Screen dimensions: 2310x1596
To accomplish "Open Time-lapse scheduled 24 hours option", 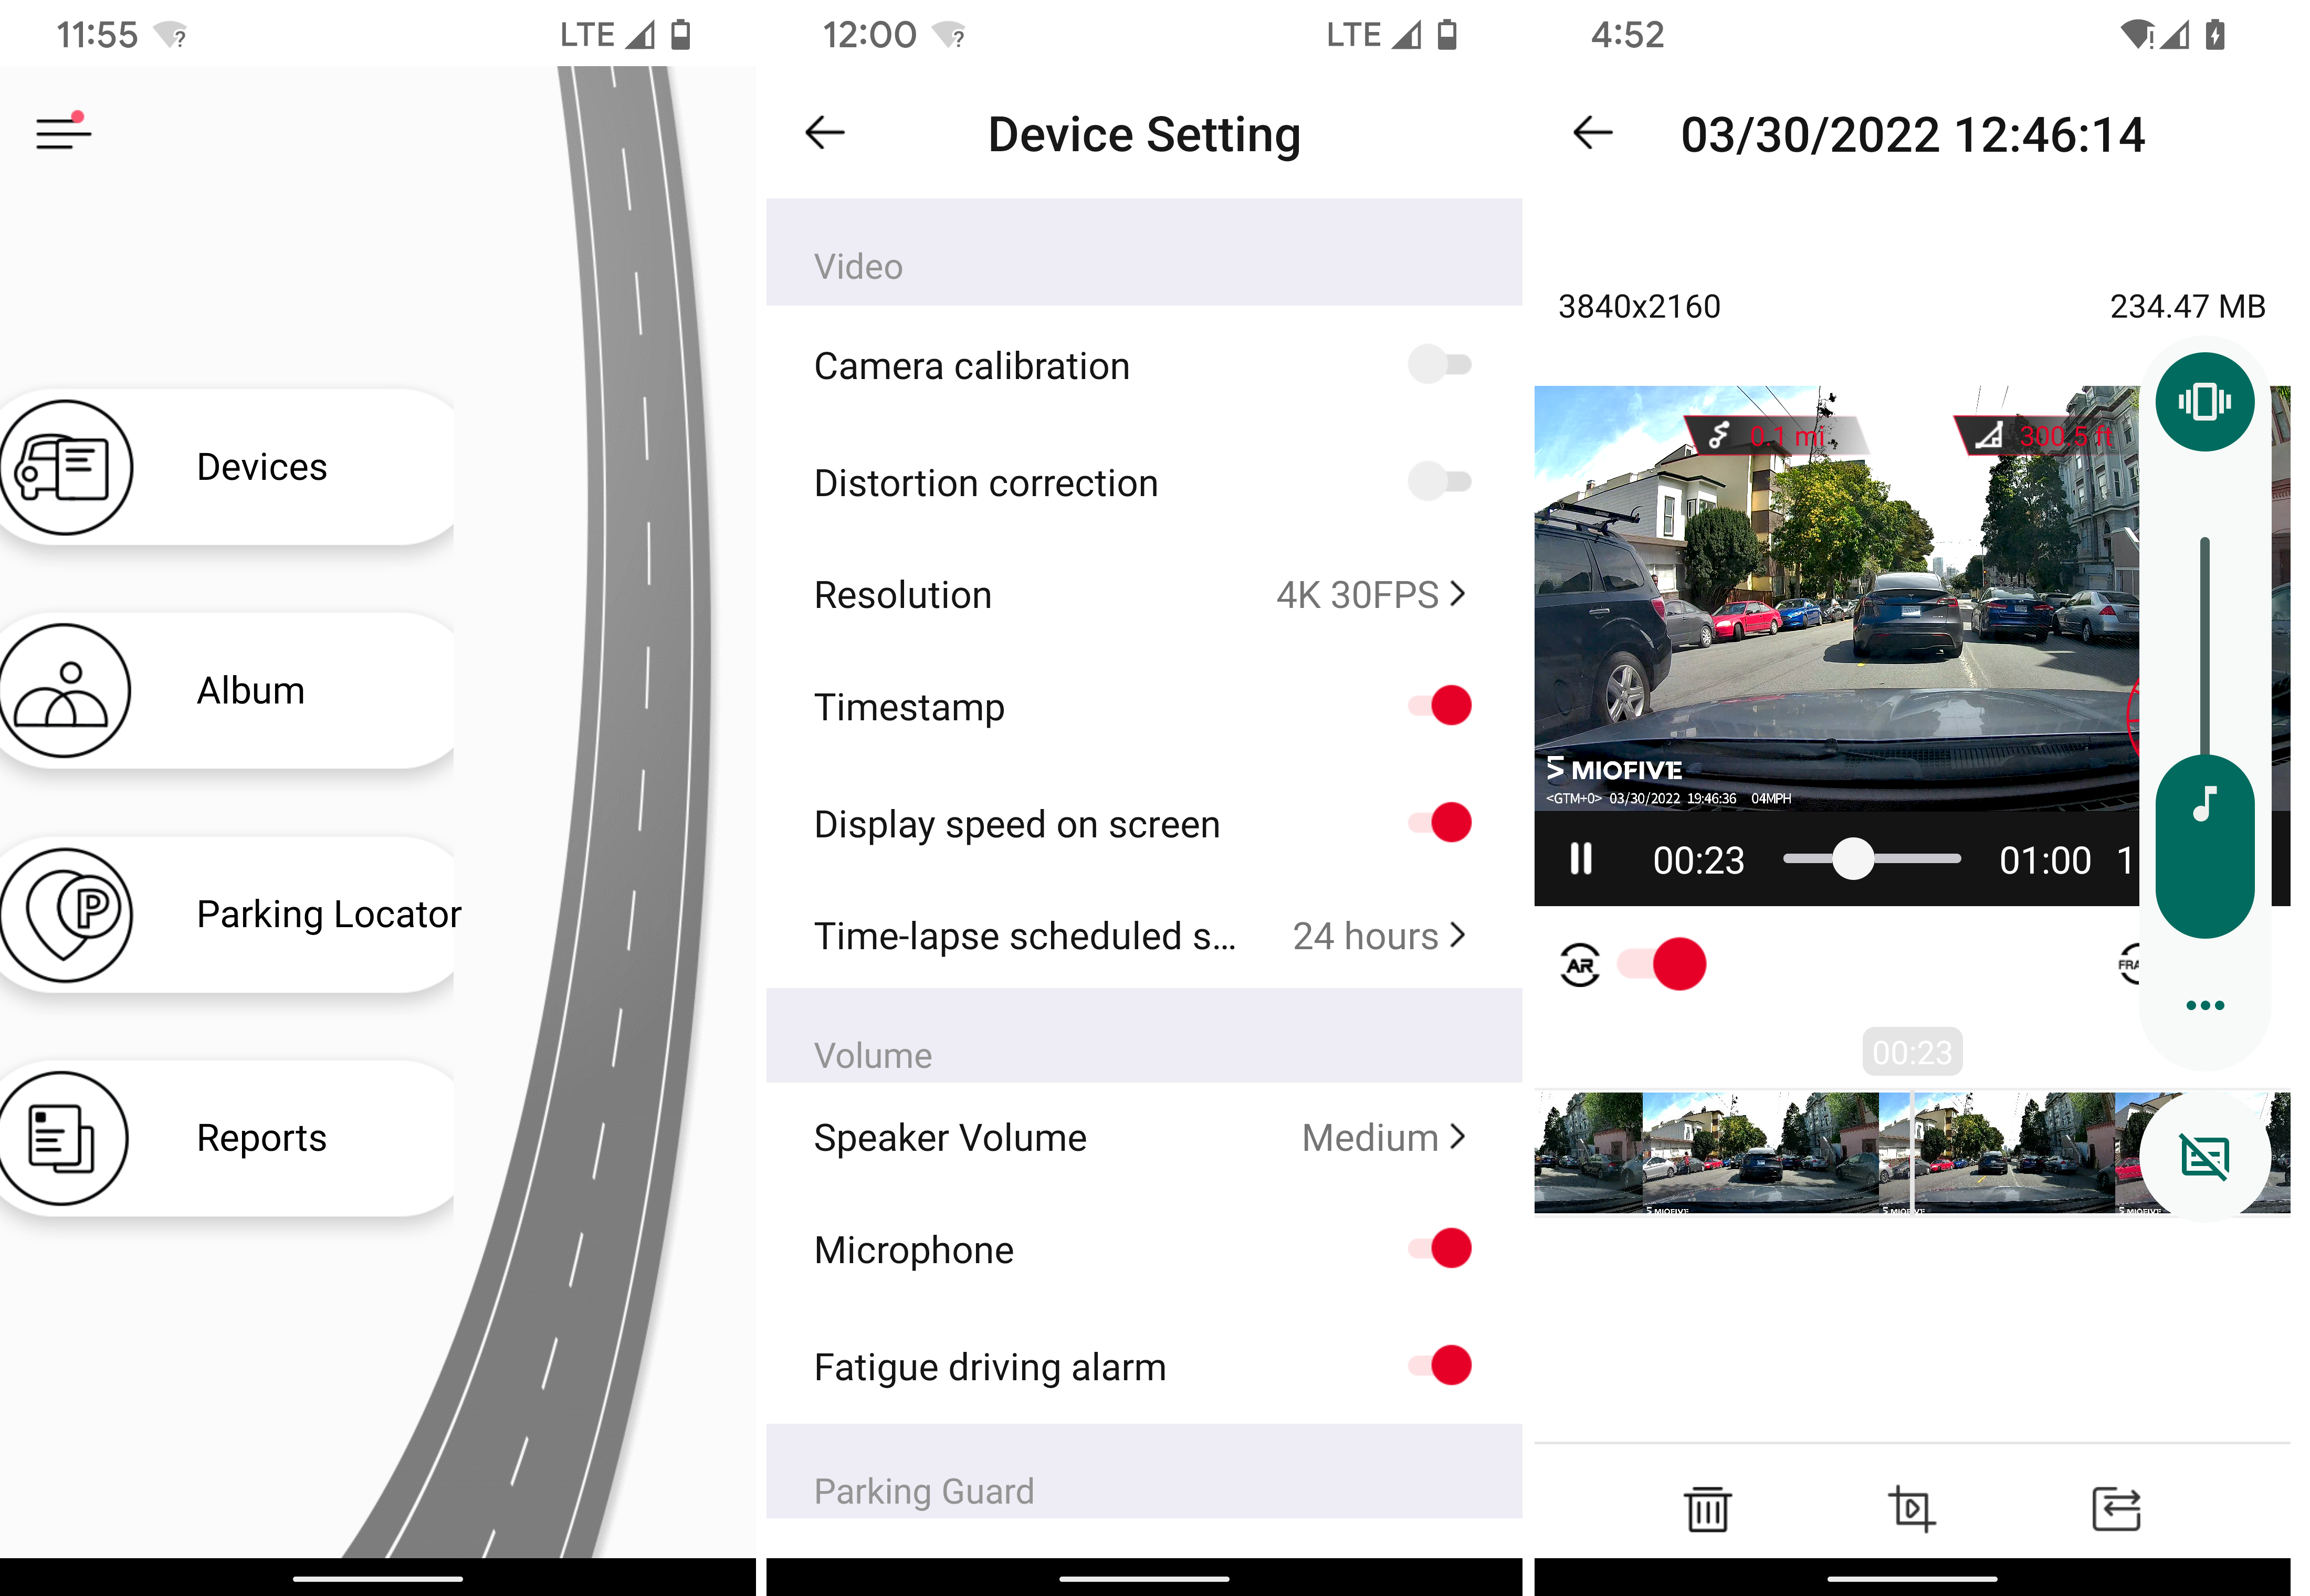I will click(x=1144, y=936).
